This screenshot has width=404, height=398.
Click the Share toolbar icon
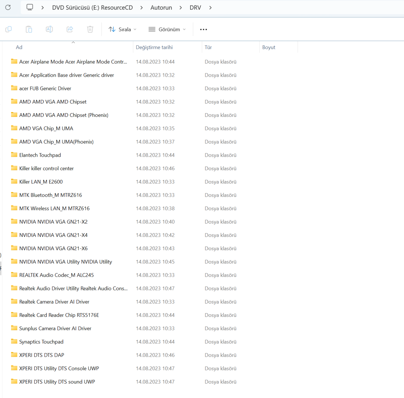point(70,29)
